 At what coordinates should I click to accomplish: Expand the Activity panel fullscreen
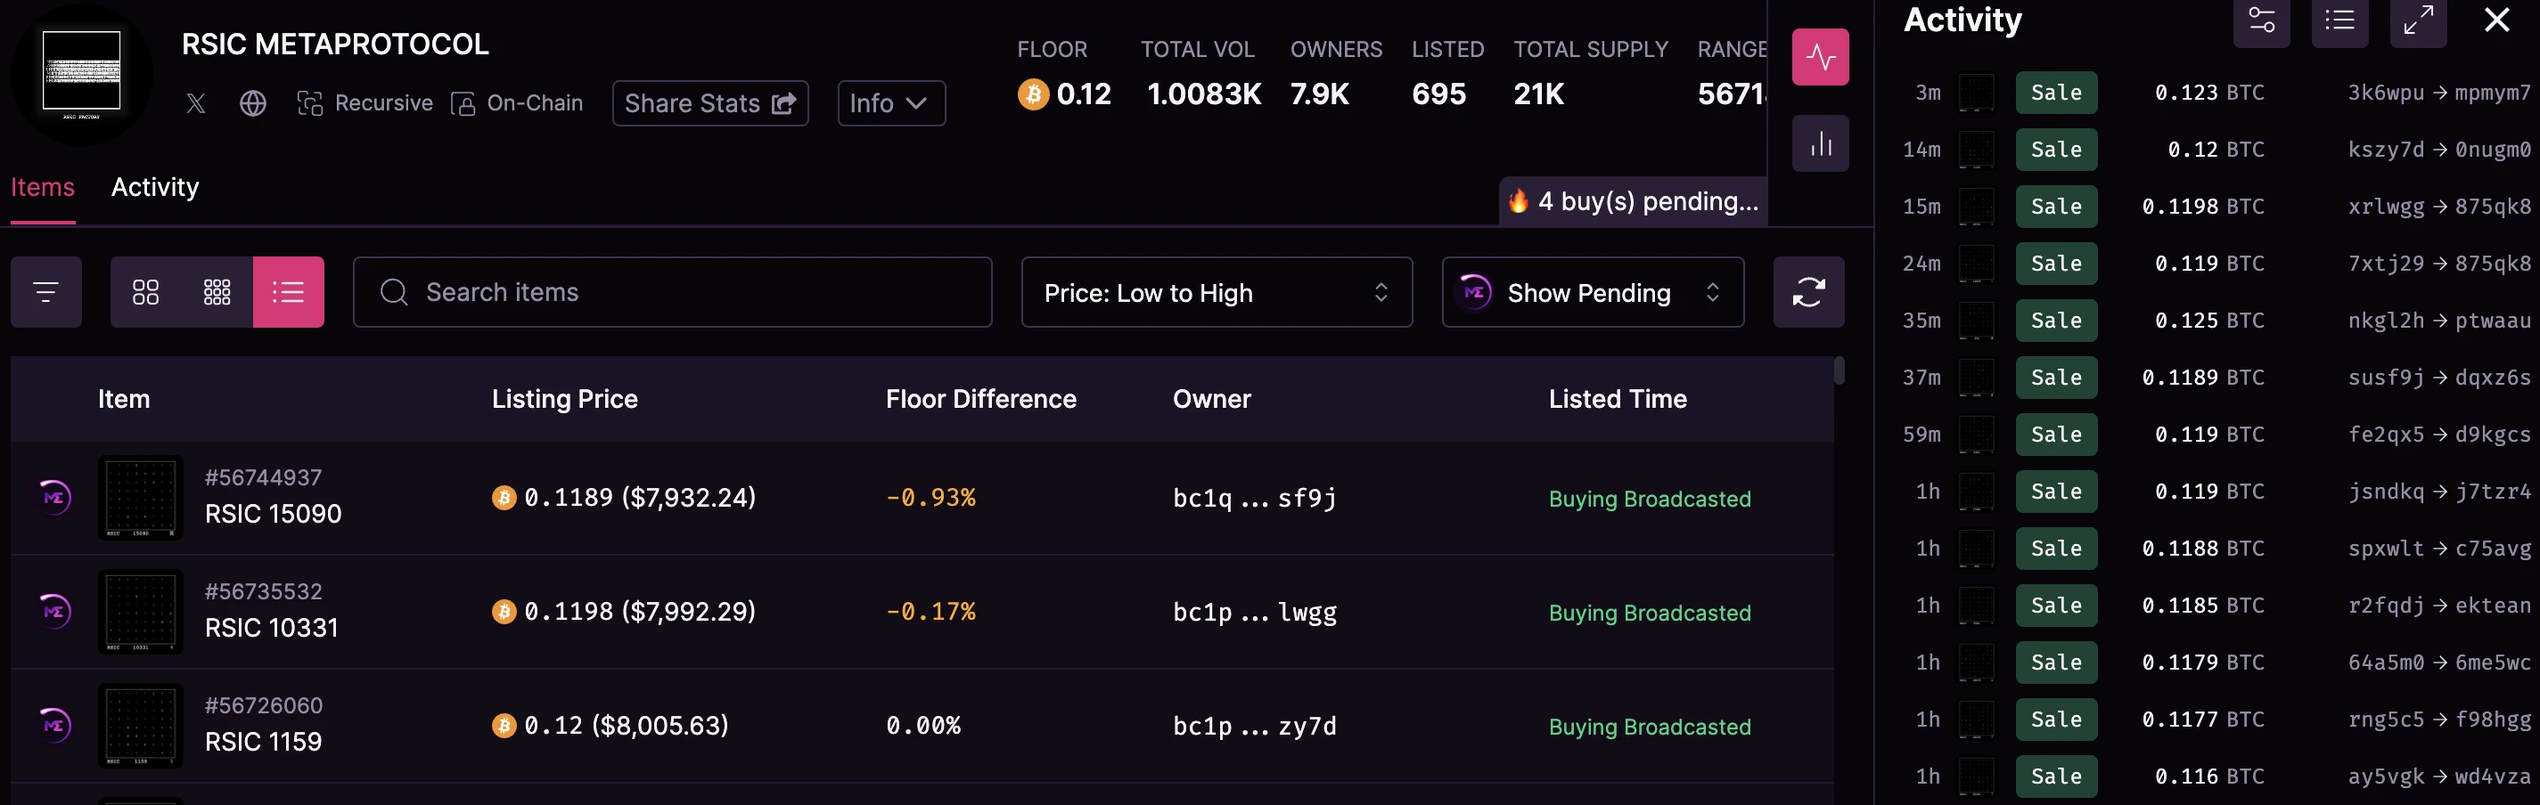tap(2417, 22)
